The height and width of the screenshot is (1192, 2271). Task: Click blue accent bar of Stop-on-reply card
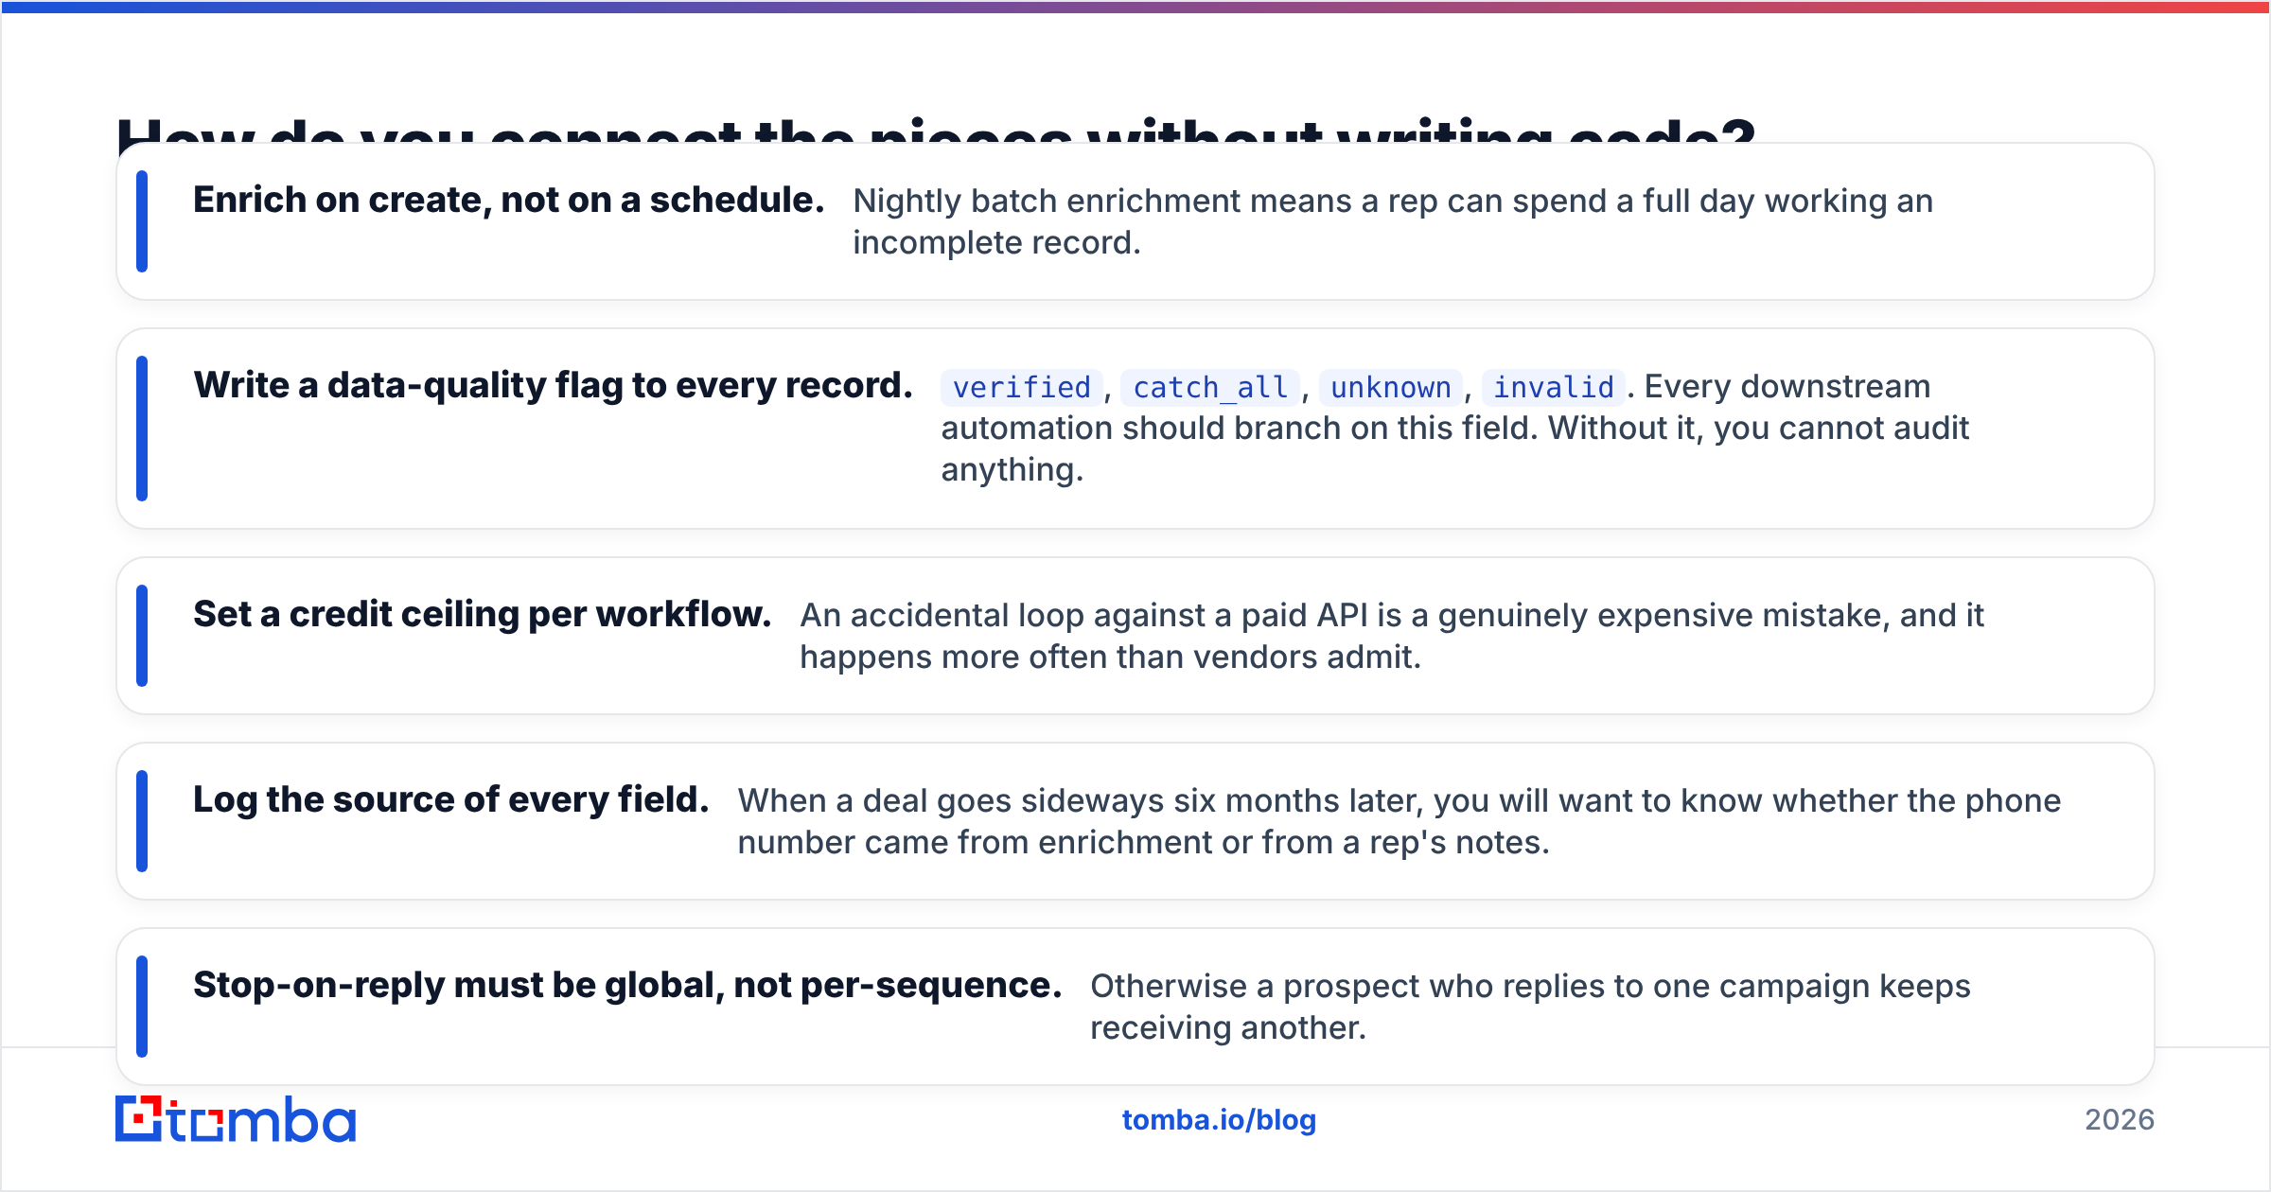[x=142, y=1007]
